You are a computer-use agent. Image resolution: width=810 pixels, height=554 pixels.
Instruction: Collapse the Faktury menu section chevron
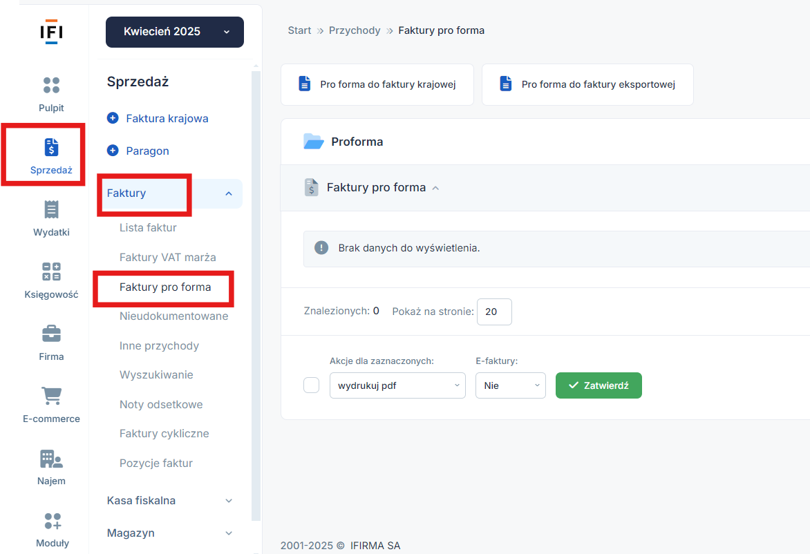(x=229, y=193)
